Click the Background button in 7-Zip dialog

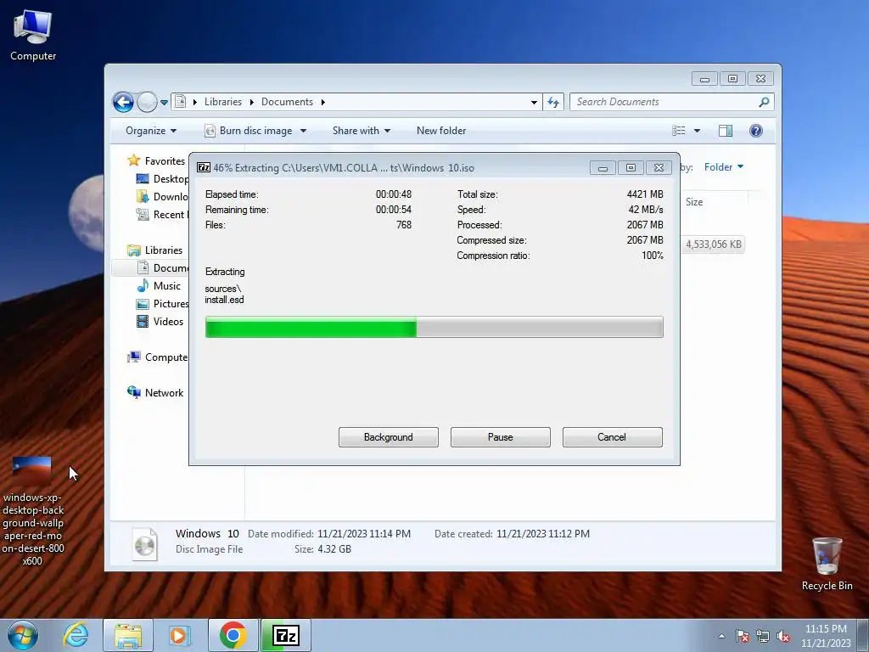click(389, 437)
